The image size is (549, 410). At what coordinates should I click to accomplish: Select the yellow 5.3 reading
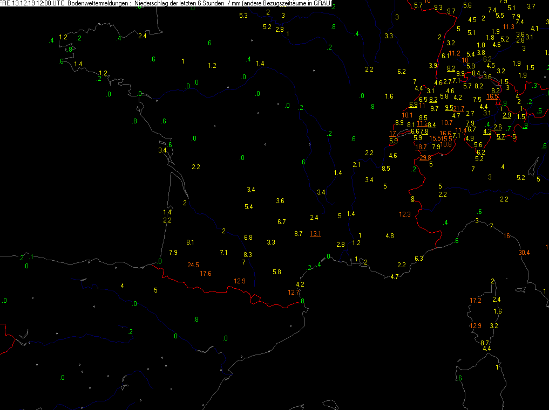(x=243, y=15)
